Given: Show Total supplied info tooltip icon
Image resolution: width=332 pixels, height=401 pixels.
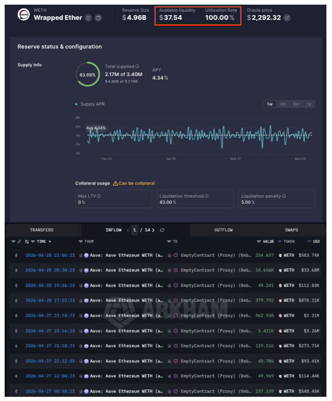Looking at the screenshot, I should 137,66.
